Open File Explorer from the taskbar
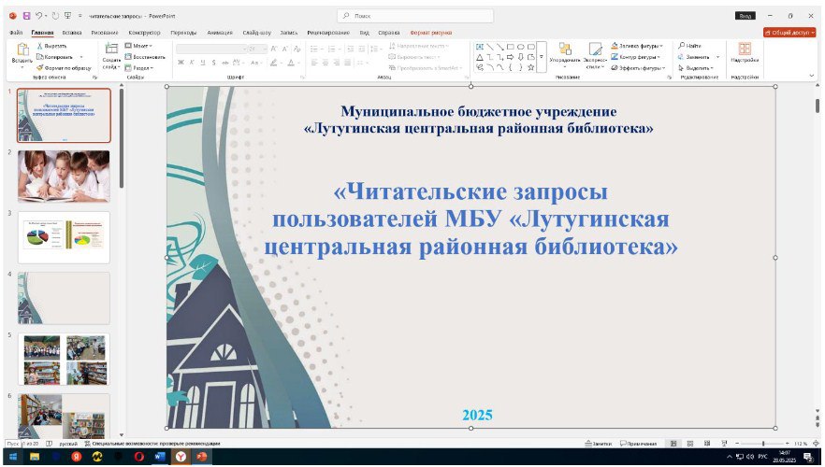Image resolution: width=825 pixels, height=467 pixels. 35,457
